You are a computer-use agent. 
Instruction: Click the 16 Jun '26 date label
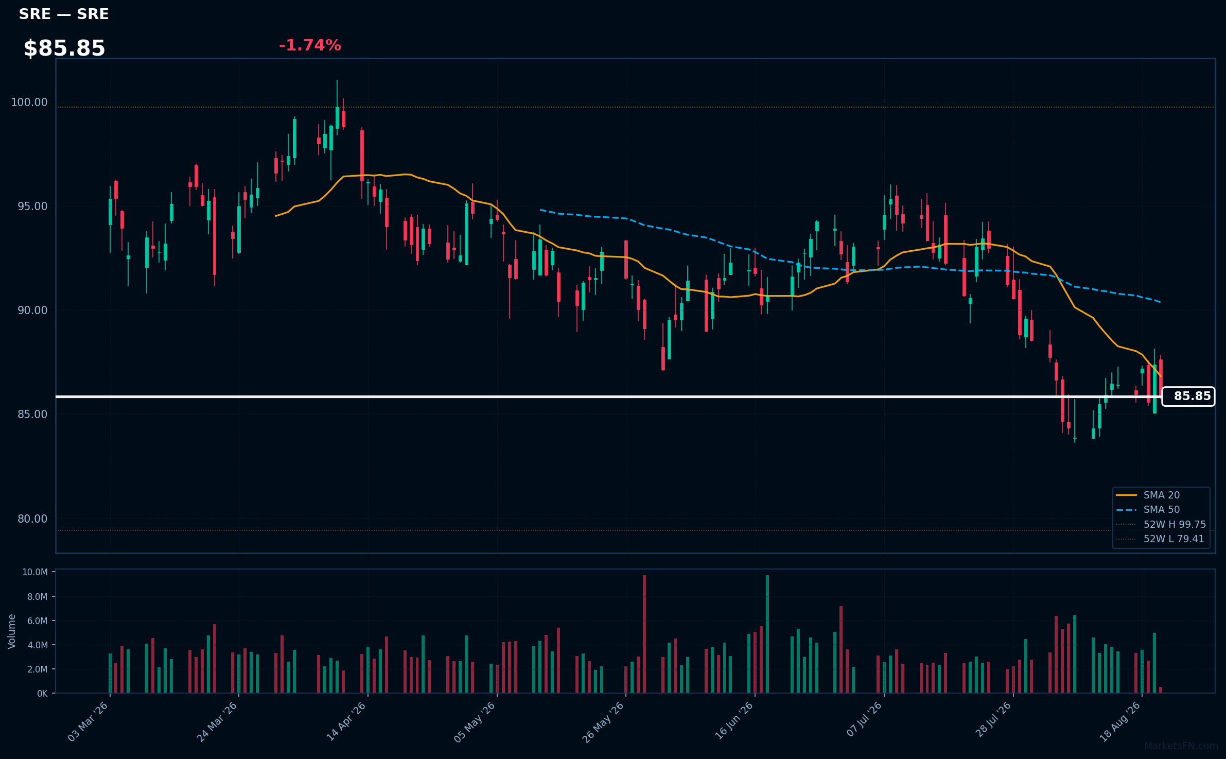(734, 721)
